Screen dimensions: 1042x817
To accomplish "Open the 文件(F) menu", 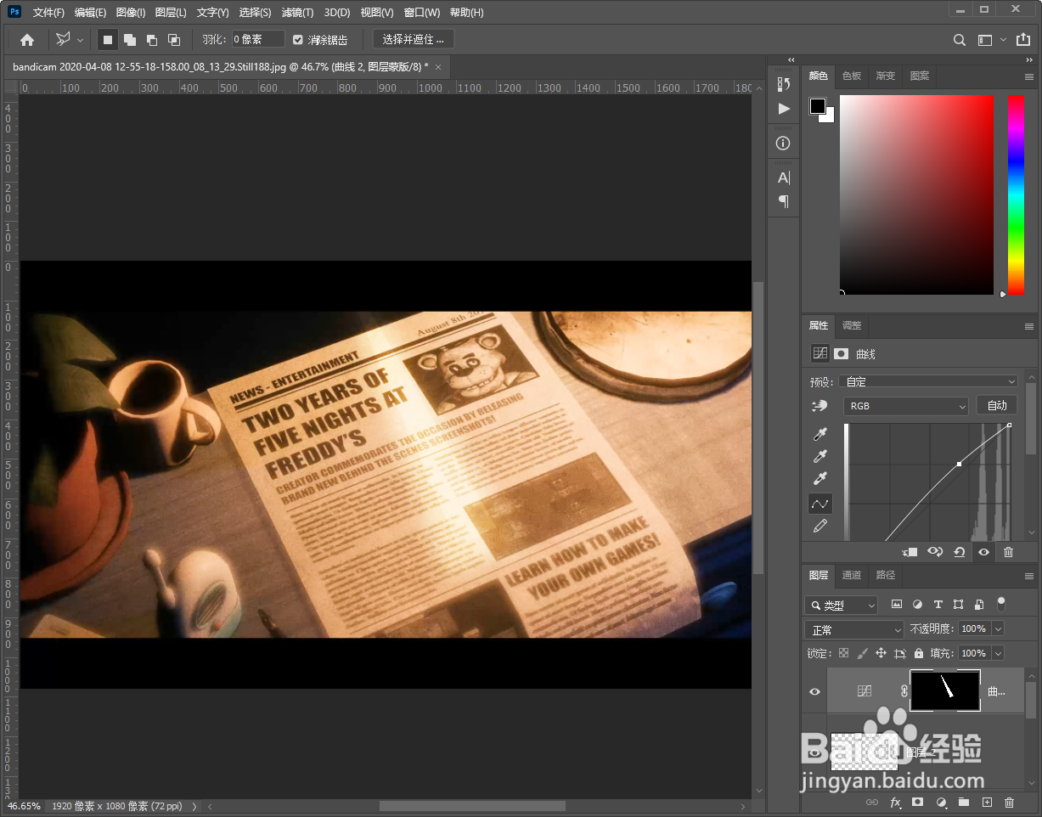I will [49, 13].
